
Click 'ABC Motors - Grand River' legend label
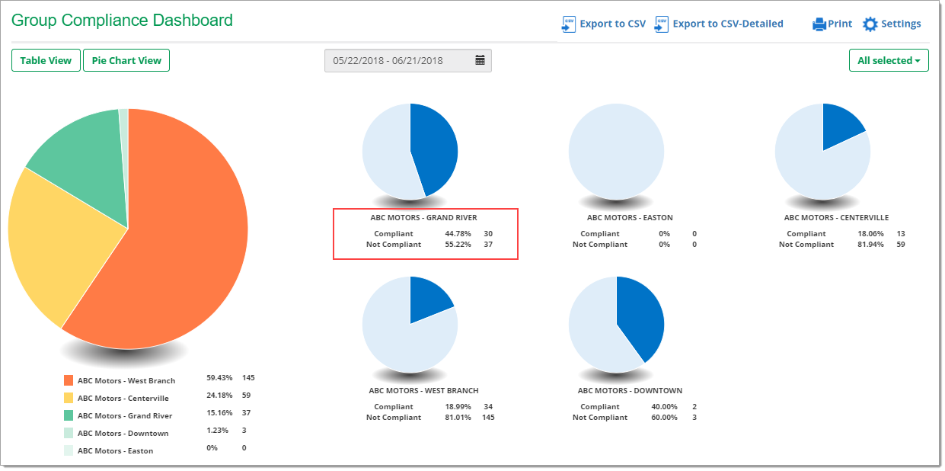pyautogui.click(x=125, y=415)
